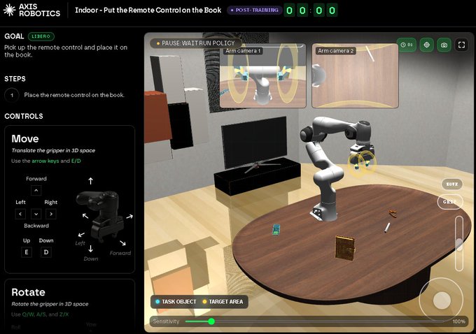Click the Left arrow key button

click(20, 214)
